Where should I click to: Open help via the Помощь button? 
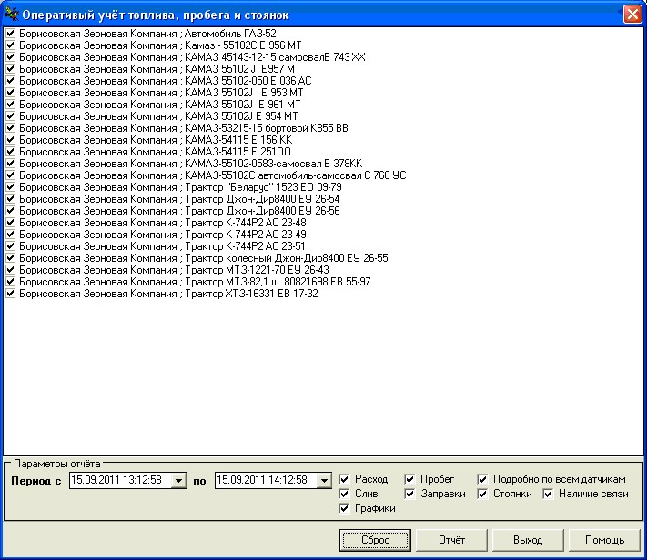[604, 540]
